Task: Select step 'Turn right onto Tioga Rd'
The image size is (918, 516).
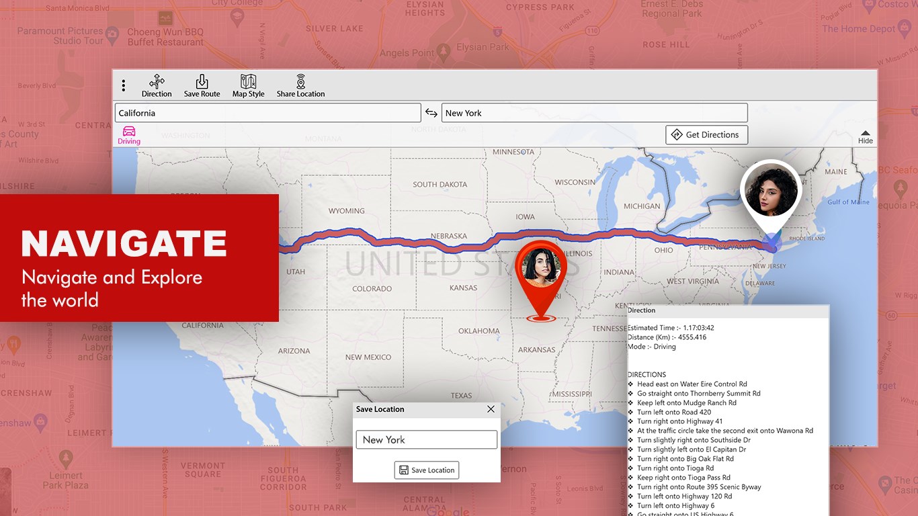Action: coord(675,469)
